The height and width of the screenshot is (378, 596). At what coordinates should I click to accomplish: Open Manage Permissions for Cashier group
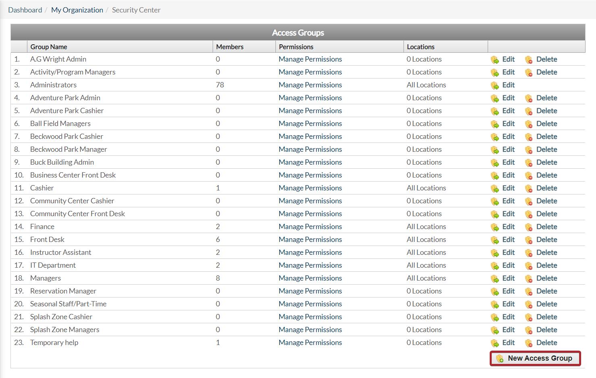coord(310,188)
